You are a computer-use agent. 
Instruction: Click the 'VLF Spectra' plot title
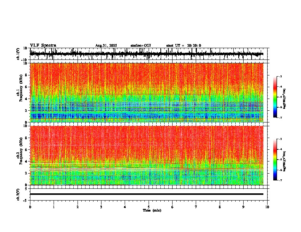43,45
